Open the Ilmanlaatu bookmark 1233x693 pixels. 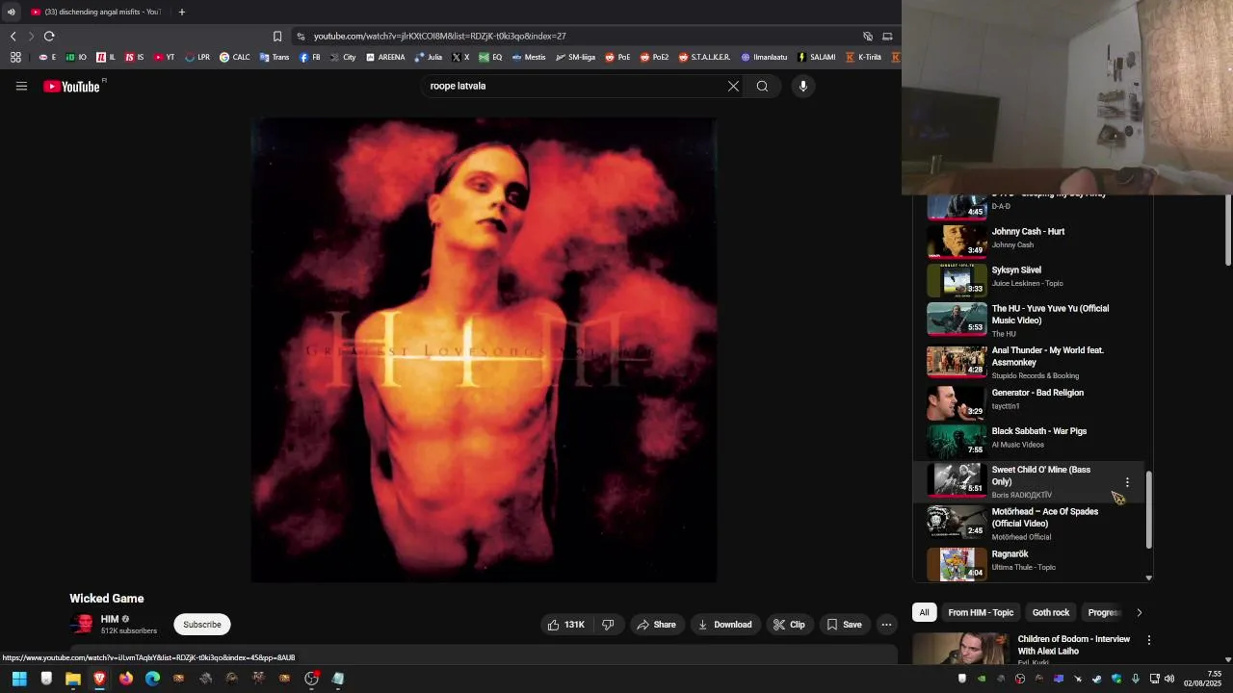[764, 58]
